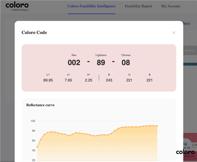Click the a* value 7.65
Image resolution: width=197 pixels, height=162 pixels.
[x=68, y=80]
